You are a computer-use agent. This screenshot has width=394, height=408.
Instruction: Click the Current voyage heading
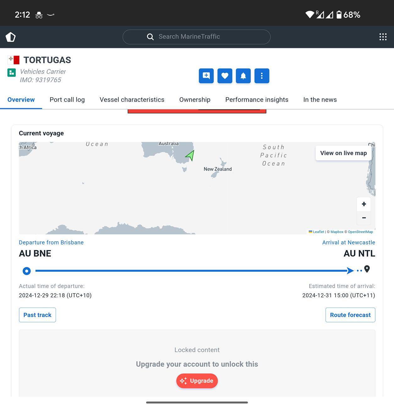point(41,133)
